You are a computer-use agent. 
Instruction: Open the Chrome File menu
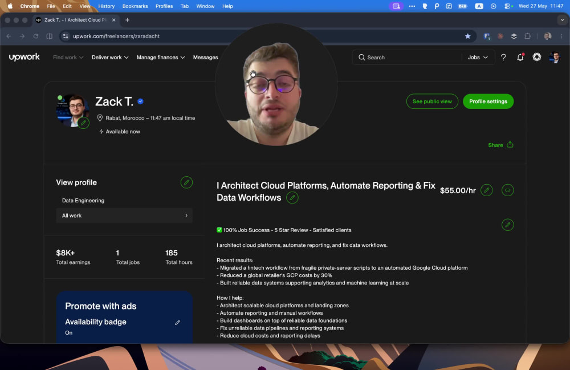coord(51,6)
